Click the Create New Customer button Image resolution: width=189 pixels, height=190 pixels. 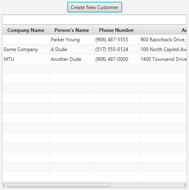94,7
